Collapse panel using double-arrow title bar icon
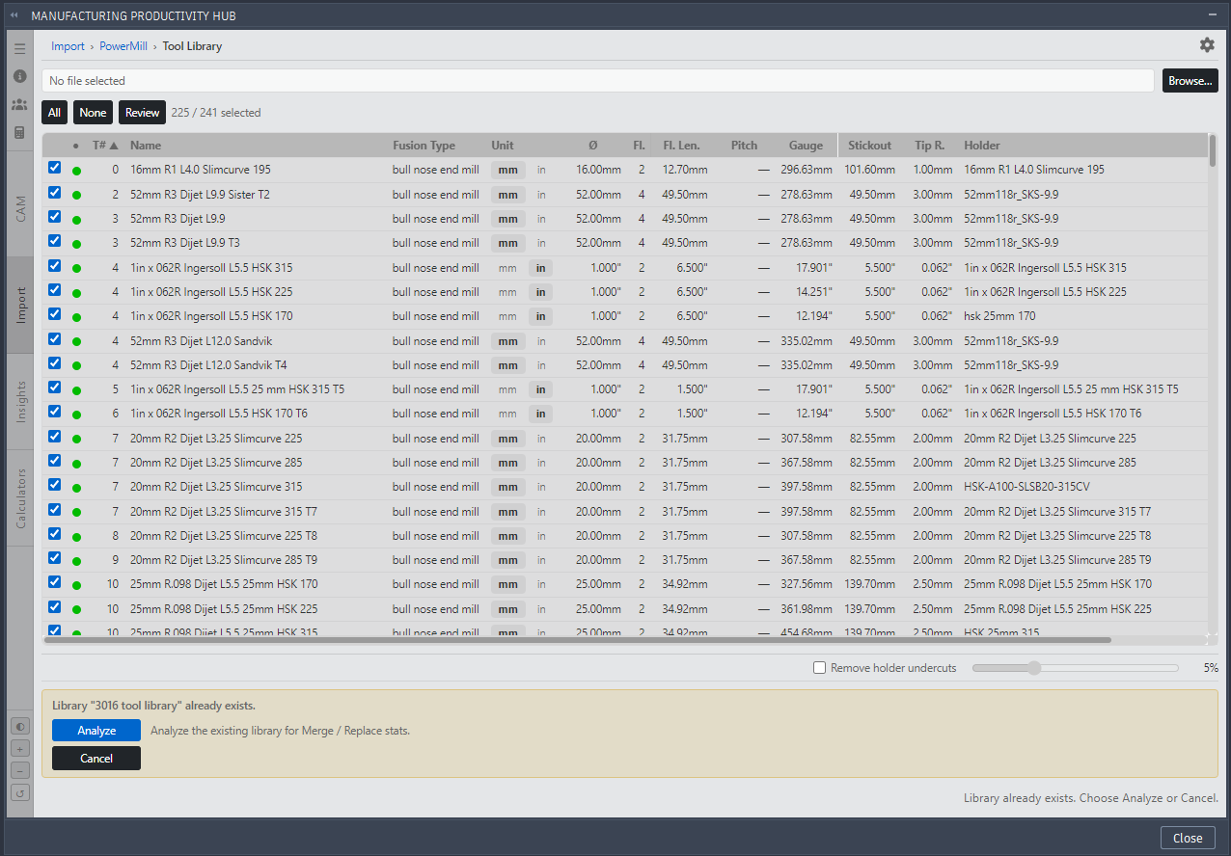This screenshot has height=856, width=1231. click(x=14, y=16)
